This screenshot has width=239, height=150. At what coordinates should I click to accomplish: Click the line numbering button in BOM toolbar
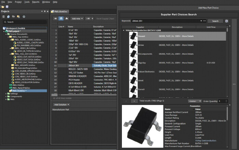pos(88,18)
